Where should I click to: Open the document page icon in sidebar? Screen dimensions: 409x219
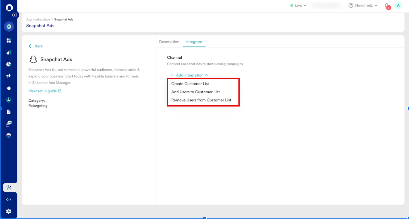[x=9, y=112]
